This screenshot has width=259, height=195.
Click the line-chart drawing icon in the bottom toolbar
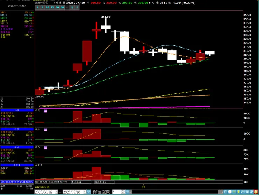click(243, 192)
